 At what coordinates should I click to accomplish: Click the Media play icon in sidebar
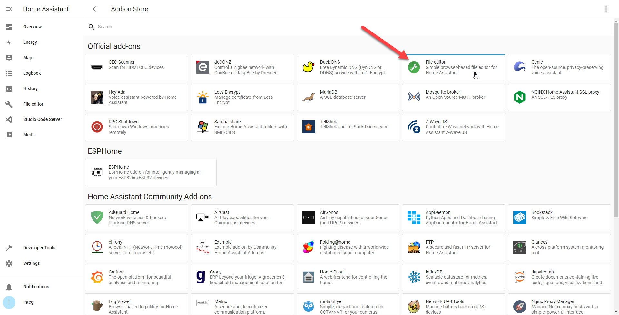coord(9,135)
